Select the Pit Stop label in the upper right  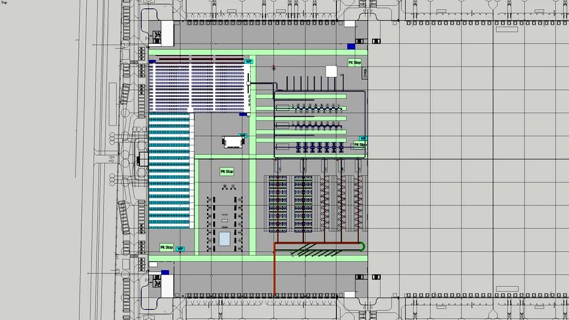(x=355, y=62)
